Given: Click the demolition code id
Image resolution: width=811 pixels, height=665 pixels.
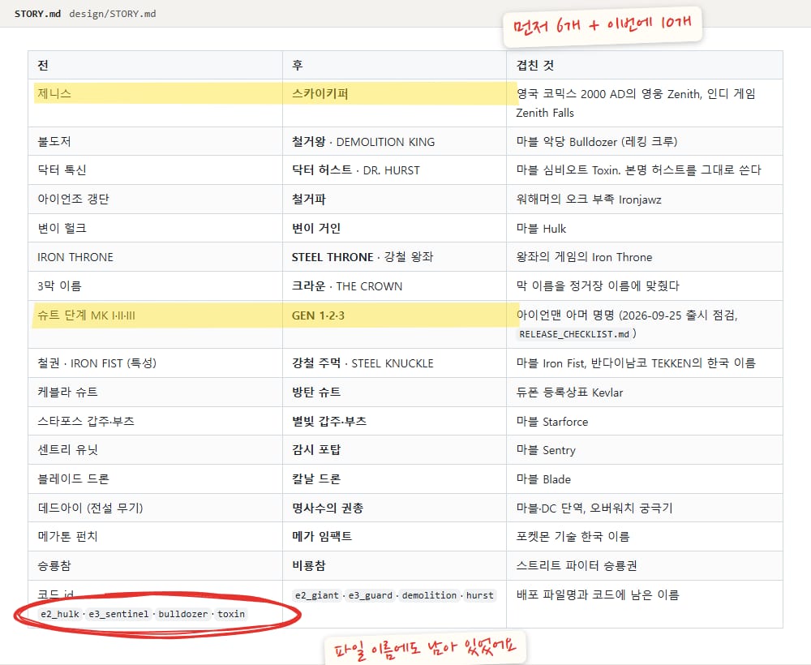Looking at the screenshot, I should click(429, 595).
